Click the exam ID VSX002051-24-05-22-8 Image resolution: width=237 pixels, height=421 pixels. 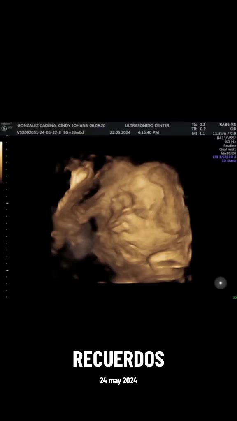[39, 132]
